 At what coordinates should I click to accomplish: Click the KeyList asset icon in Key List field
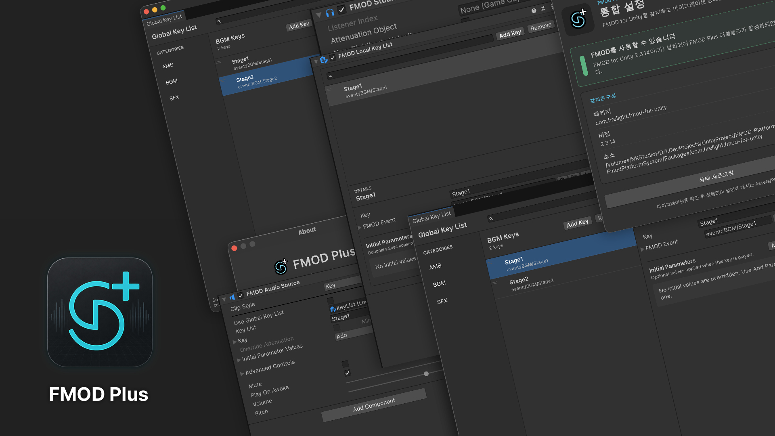click(333, 309)
